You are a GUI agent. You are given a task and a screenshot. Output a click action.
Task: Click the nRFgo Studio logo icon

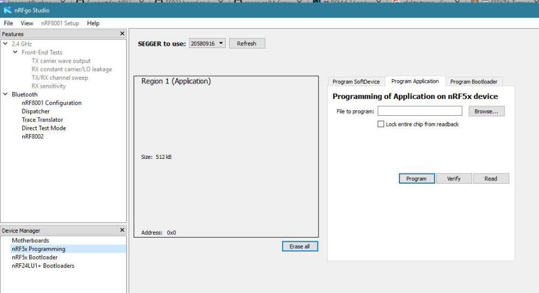tap(8, 10)
